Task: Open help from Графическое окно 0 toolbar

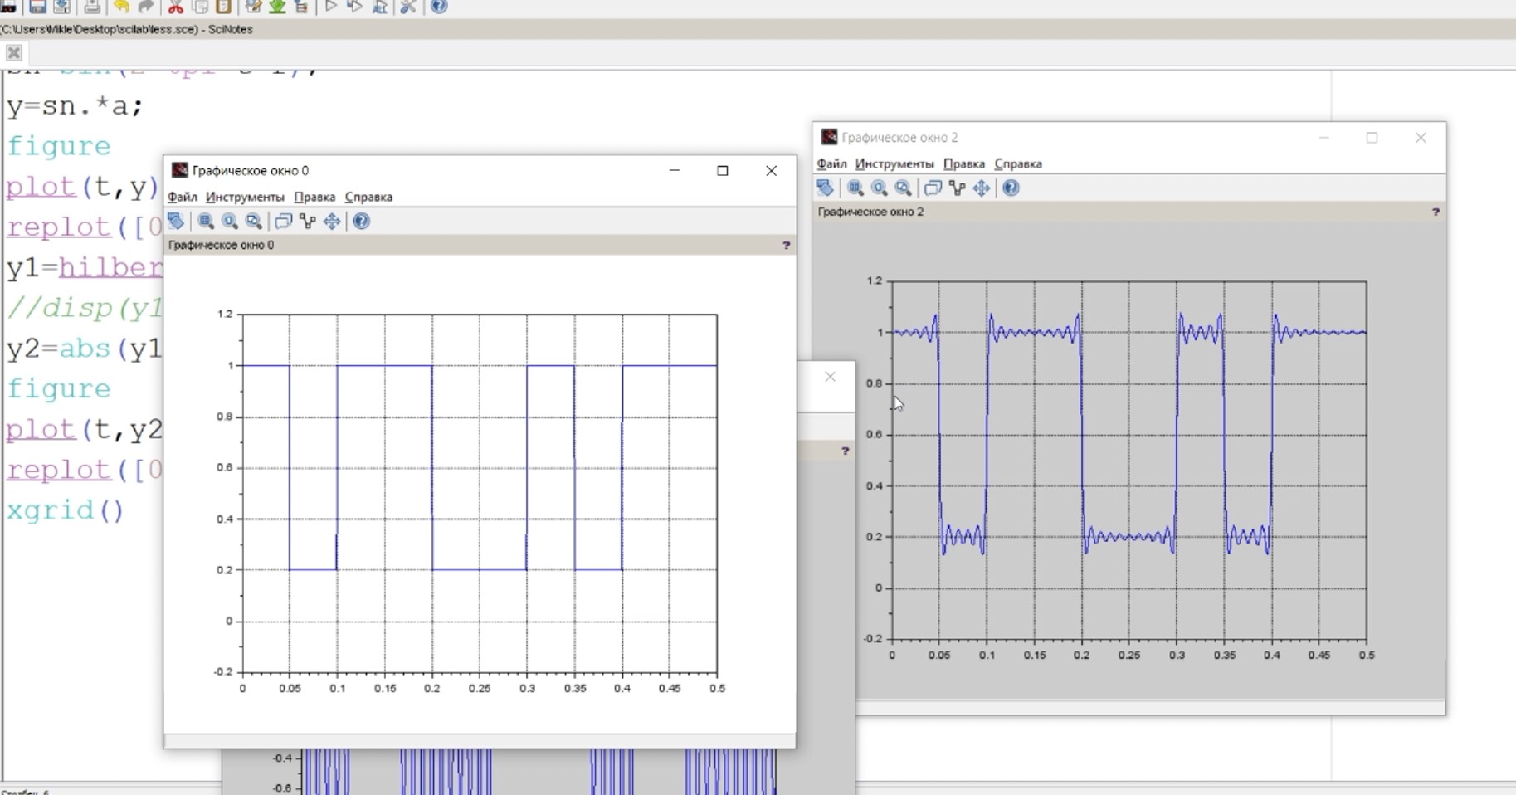Action: (x=361, y=221)
